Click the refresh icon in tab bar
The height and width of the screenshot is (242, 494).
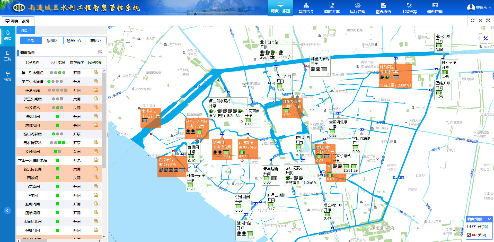(x=473, y=21)
